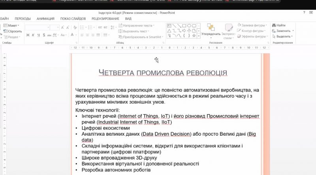Click the help question mark icon
Image resolution: width=316 pixels, height=175 pixels.
coord(304,13)
